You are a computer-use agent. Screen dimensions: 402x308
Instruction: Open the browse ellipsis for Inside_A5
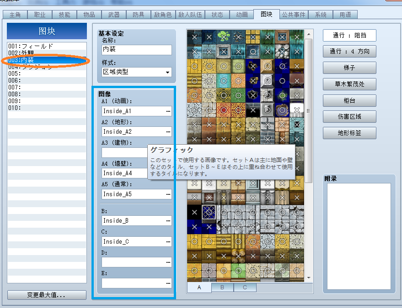168,194
